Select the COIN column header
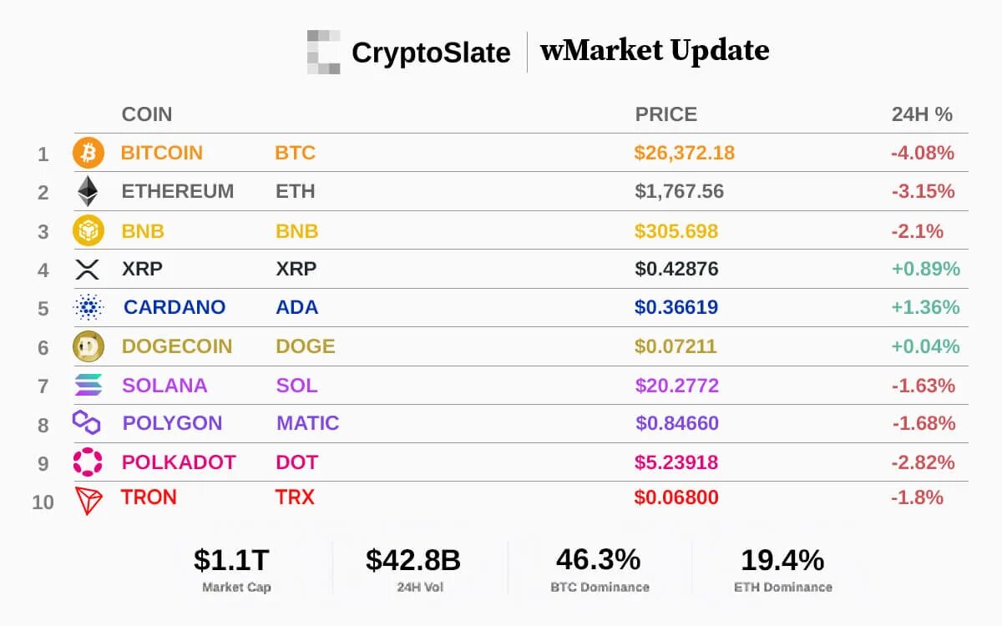 (147, 114)
